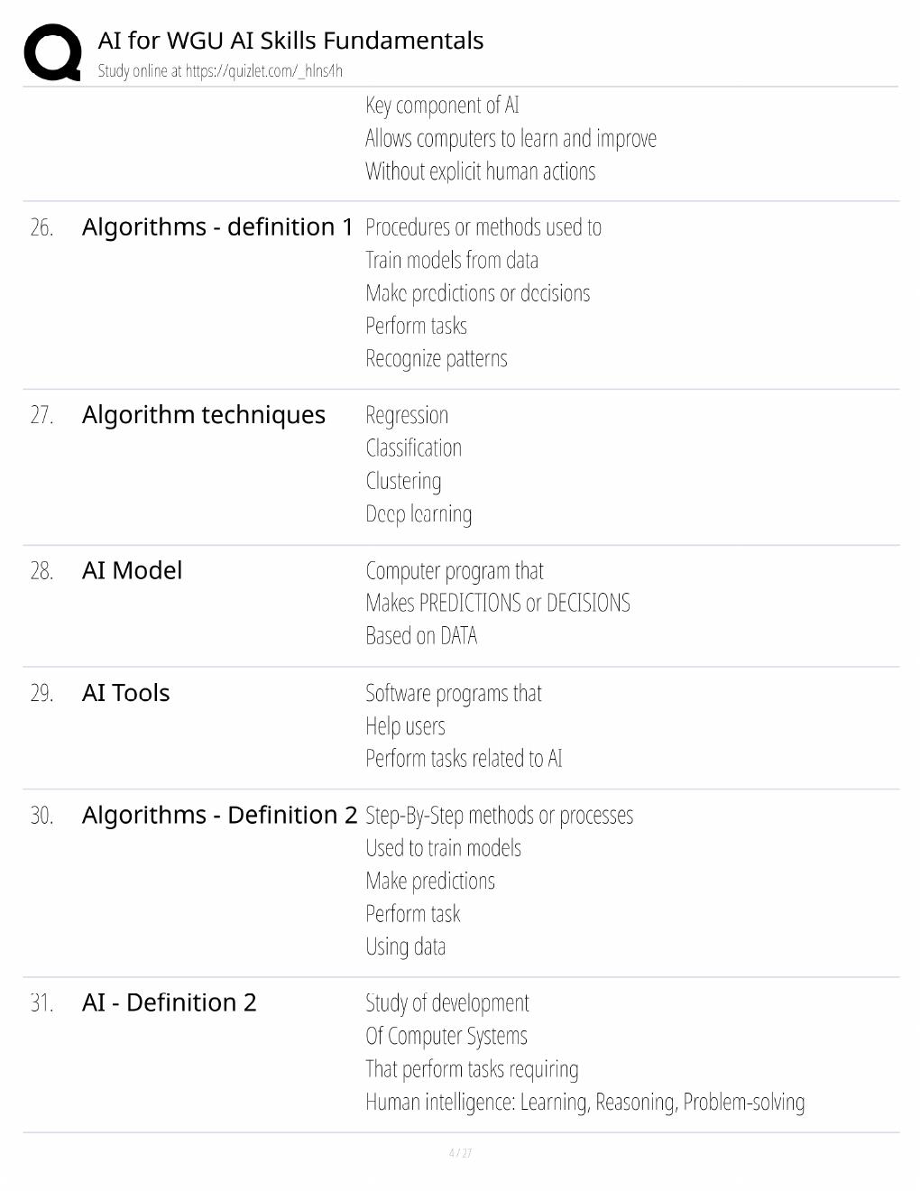Click the Key component of AI line

[442, 106]
